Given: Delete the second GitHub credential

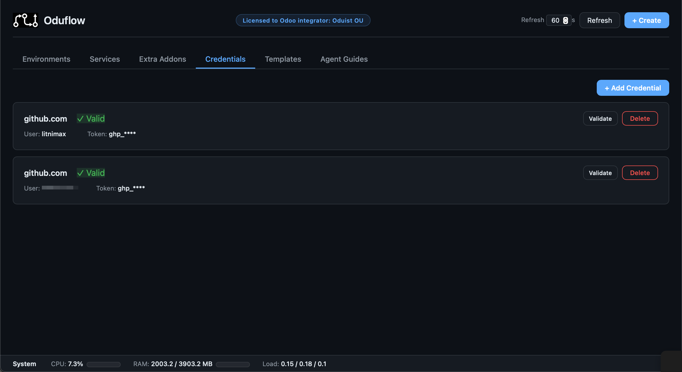Looking at the screenshot, I should (x=640, y=173).
